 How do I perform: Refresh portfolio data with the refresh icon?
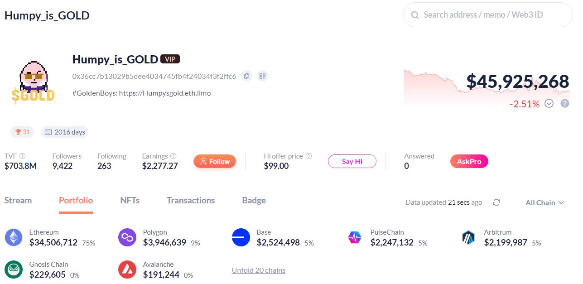(x=496, y=202)
